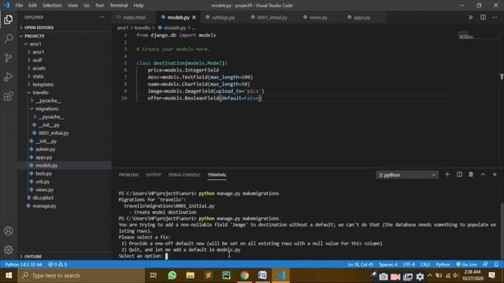
Task: Open the Accounts icon in activity bar
Action: tap(9, 230)
